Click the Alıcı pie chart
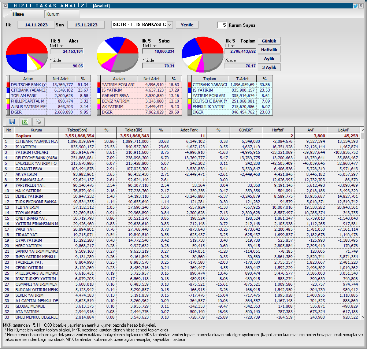Viewport: 367px width, 349px height. (27, 55)
